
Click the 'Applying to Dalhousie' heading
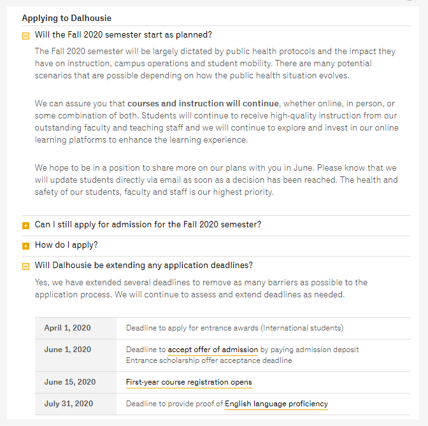(67, 18)
